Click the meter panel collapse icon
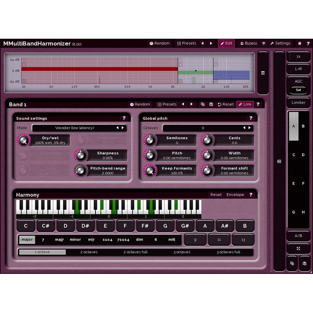The width and height of the screenshot is (313, 313). (x=279, y=161)
